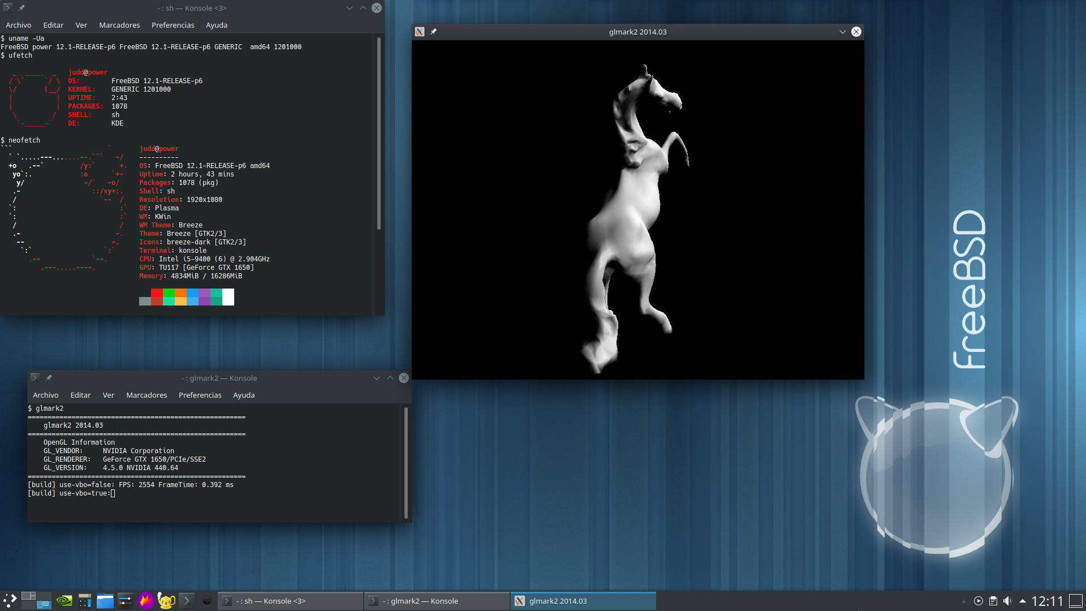
Task: Click the small blue network tray indicator
Action: 964,601
